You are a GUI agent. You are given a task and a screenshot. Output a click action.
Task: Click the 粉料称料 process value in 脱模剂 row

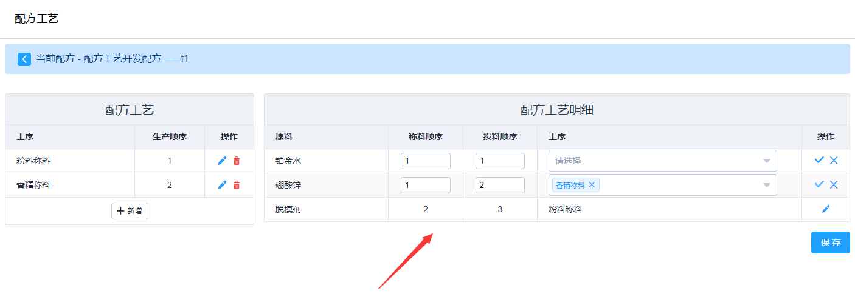pyautogui.click(x=566, y=209)
